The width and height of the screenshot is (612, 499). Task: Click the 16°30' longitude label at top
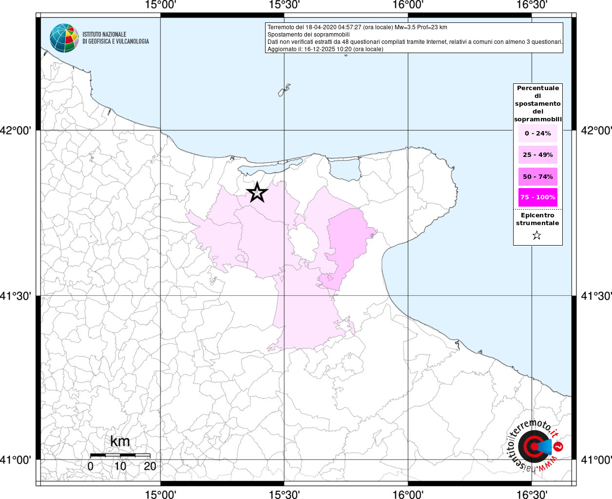pyautogui.click(x=531, y=5)
